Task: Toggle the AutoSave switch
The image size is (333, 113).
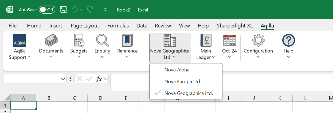Action: (x=47, y=10)
